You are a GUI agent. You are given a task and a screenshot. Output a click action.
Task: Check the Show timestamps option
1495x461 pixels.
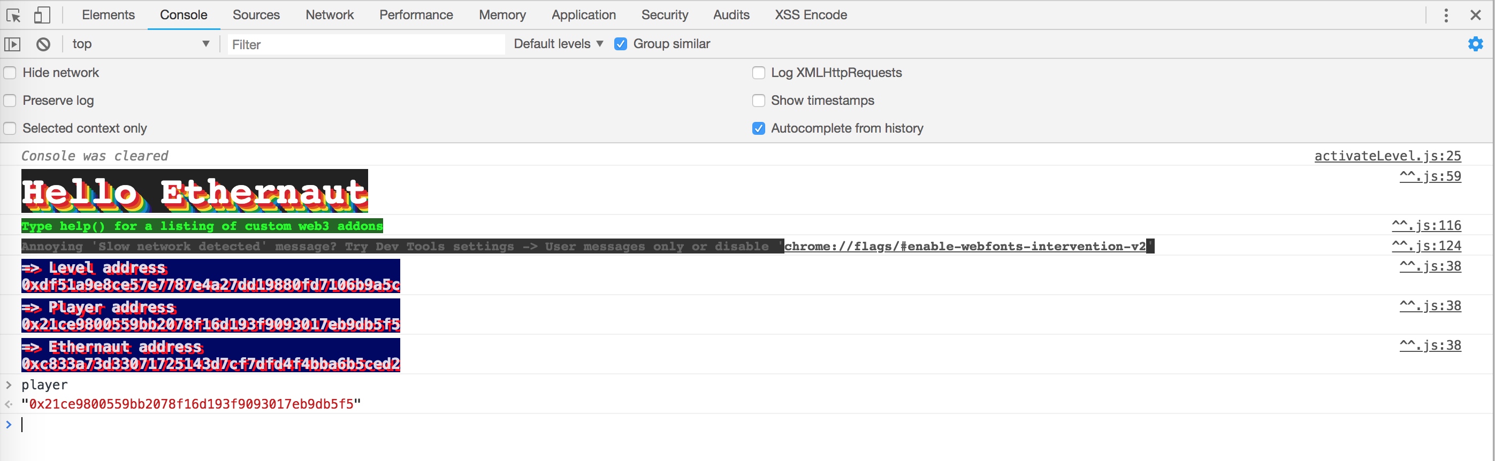(759, 101)
